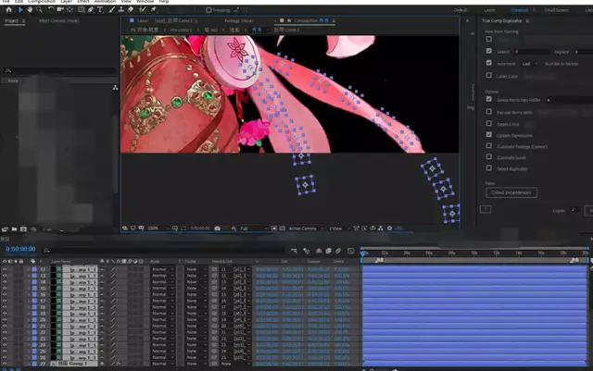The image size is (593, 371).
Task: Open the Composition menu
Action: click(x=41, y=2)
